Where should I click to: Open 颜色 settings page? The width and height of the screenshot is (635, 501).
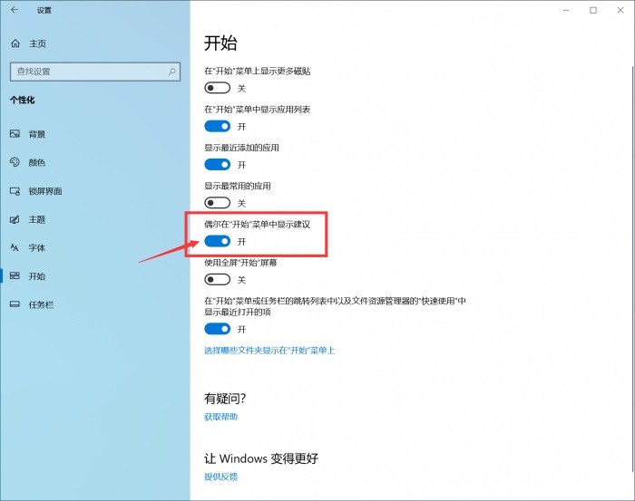(94, 162)
